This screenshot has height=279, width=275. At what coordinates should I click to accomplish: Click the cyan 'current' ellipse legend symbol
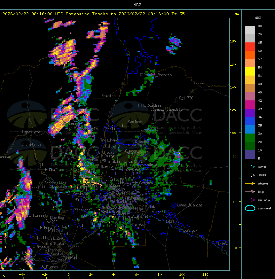(x=250, y=208)
